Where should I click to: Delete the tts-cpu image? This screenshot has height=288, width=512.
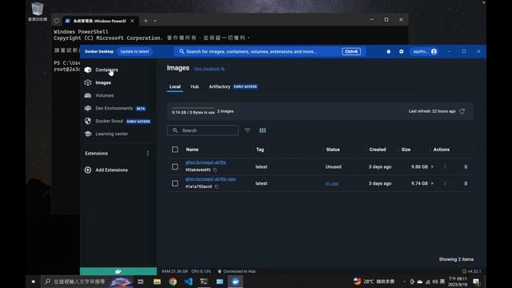pyautogui.click(x=466, y=183)
